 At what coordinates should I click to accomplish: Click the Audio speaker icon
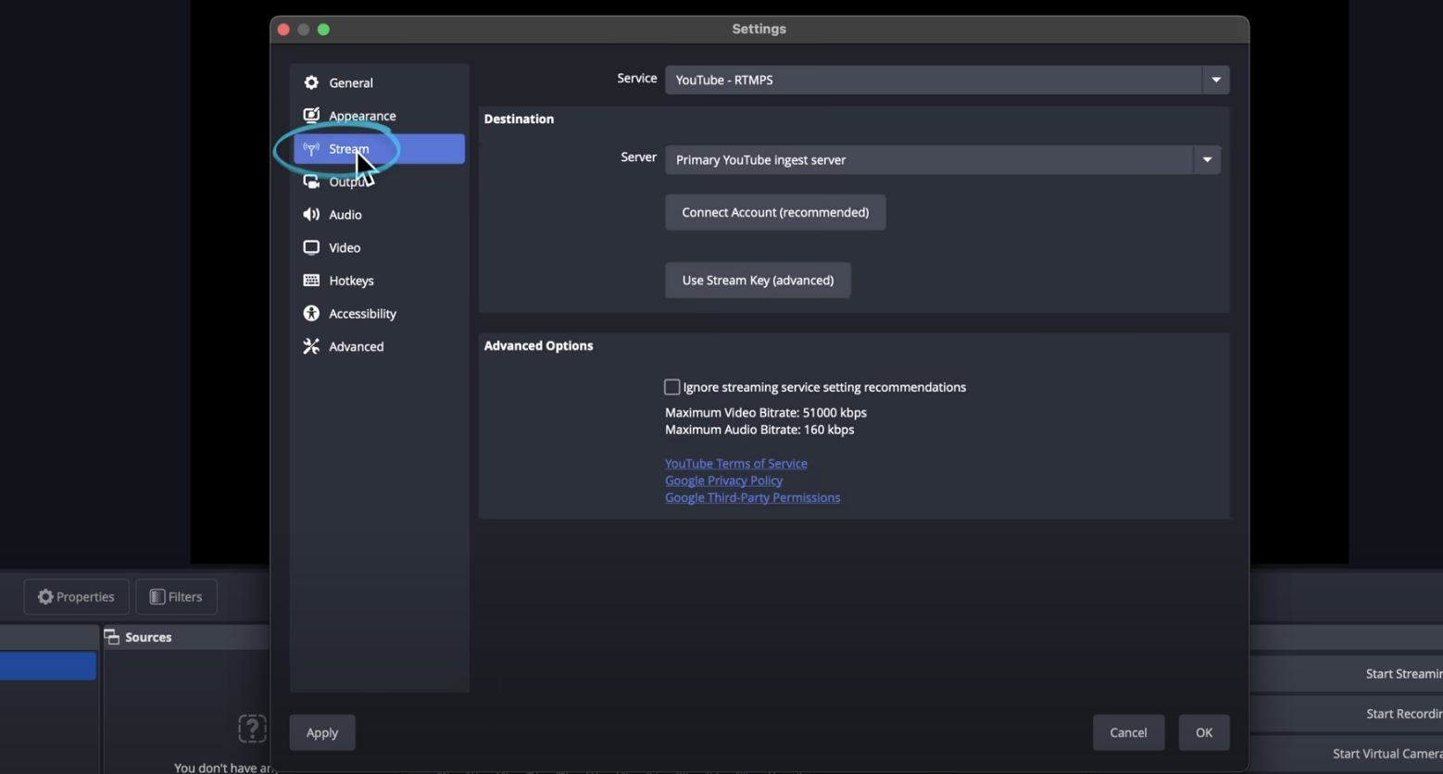point(311,215)
